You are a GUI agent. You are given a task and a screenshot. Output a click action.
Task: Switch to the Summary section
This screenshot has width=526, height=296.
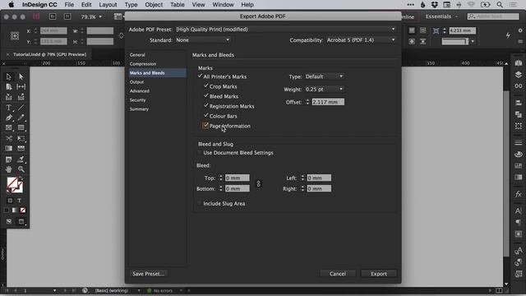tap(139, 109)
